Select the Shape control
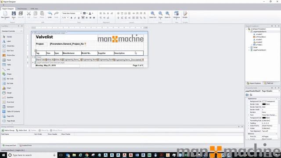Viewport: 281px width, 158px height. coord(9,74)
